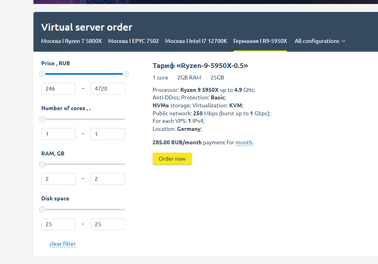Click the minimum price slider handle

pyautogui.click(x=42, y=74)
